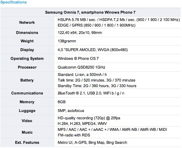Select the Samsung Omnia 7 table title
182x148 pixels.
[90, 12]
